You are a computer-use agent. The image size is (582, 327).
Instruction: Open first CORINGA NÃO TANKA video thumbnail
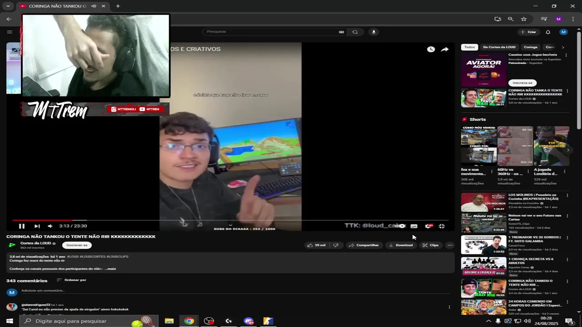coord(483,98)
